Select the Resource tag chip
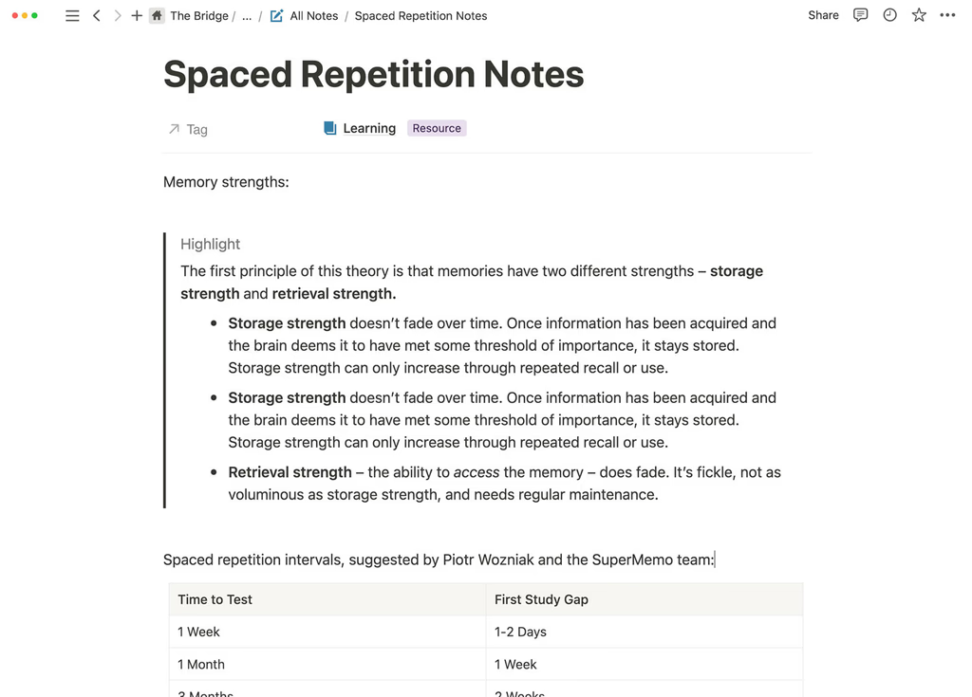The width and height of the screenshot is (972, 697). click(x=437, y=129)
